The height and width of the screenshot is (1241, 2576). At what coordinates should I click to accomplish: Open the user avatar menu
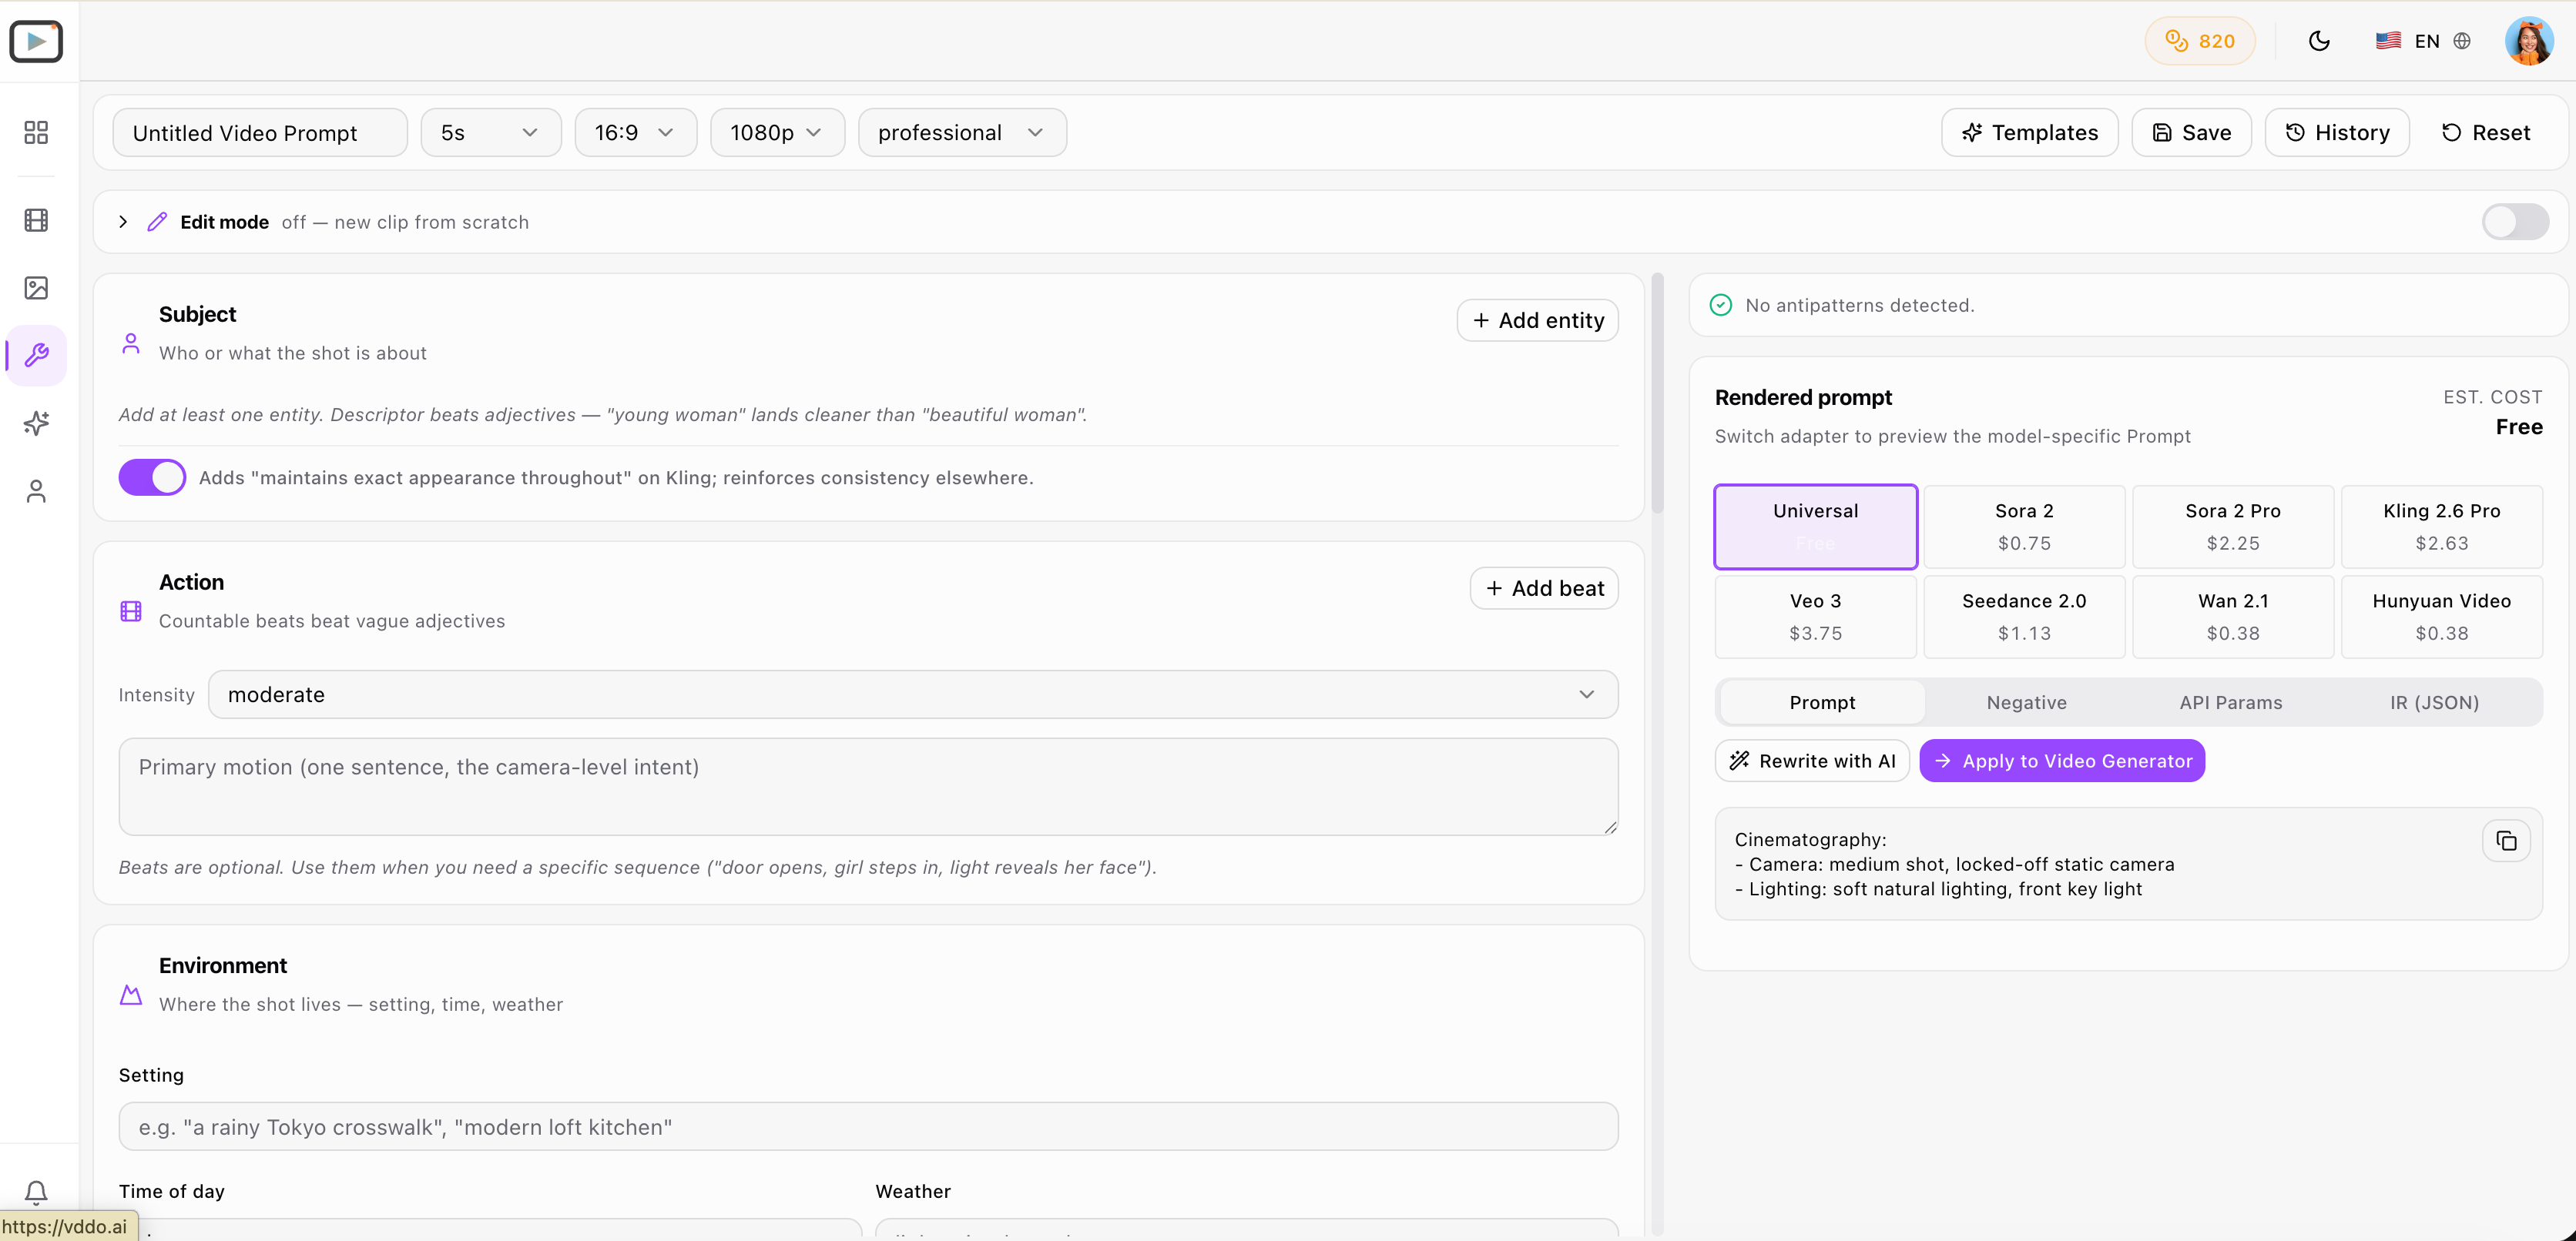2529,41
